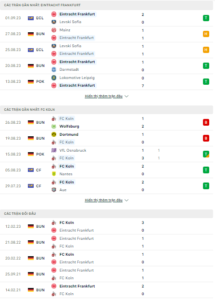The height and width of the screenshot is (300, 215).
Task: Click the Wolfsburg club logo
Action: (54, 126)
